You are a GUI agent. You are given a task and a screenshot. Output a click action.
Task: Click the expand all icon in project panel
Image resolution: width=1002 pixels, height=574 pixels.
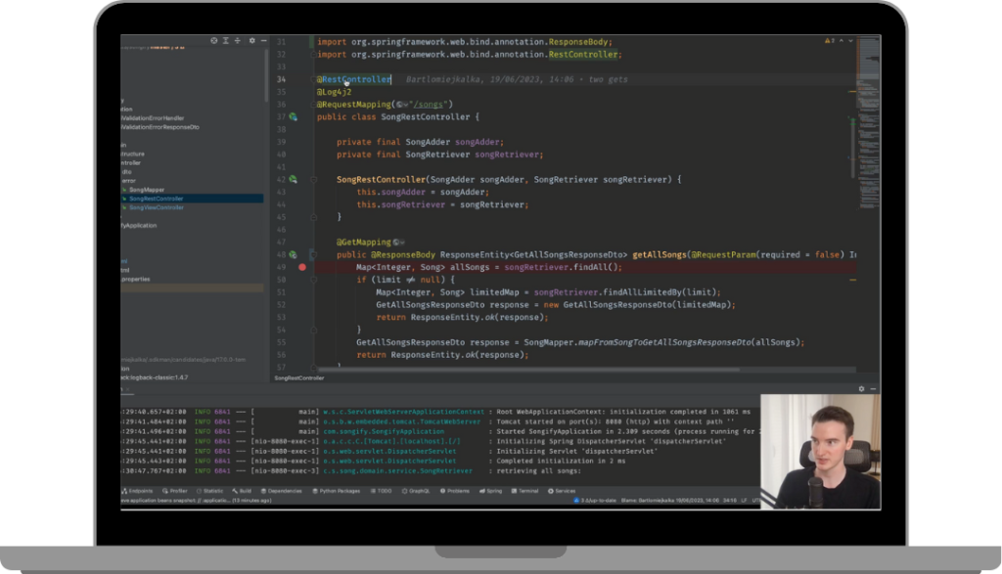tap(226, 41)
